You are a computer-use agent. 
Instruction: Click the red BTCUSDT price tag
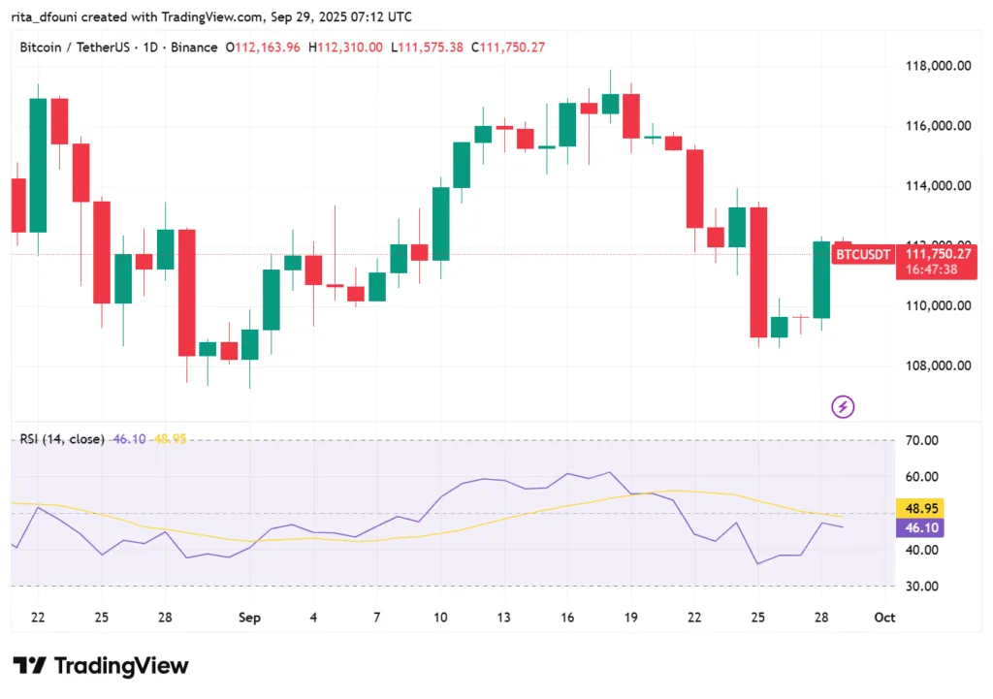(863, 254)
